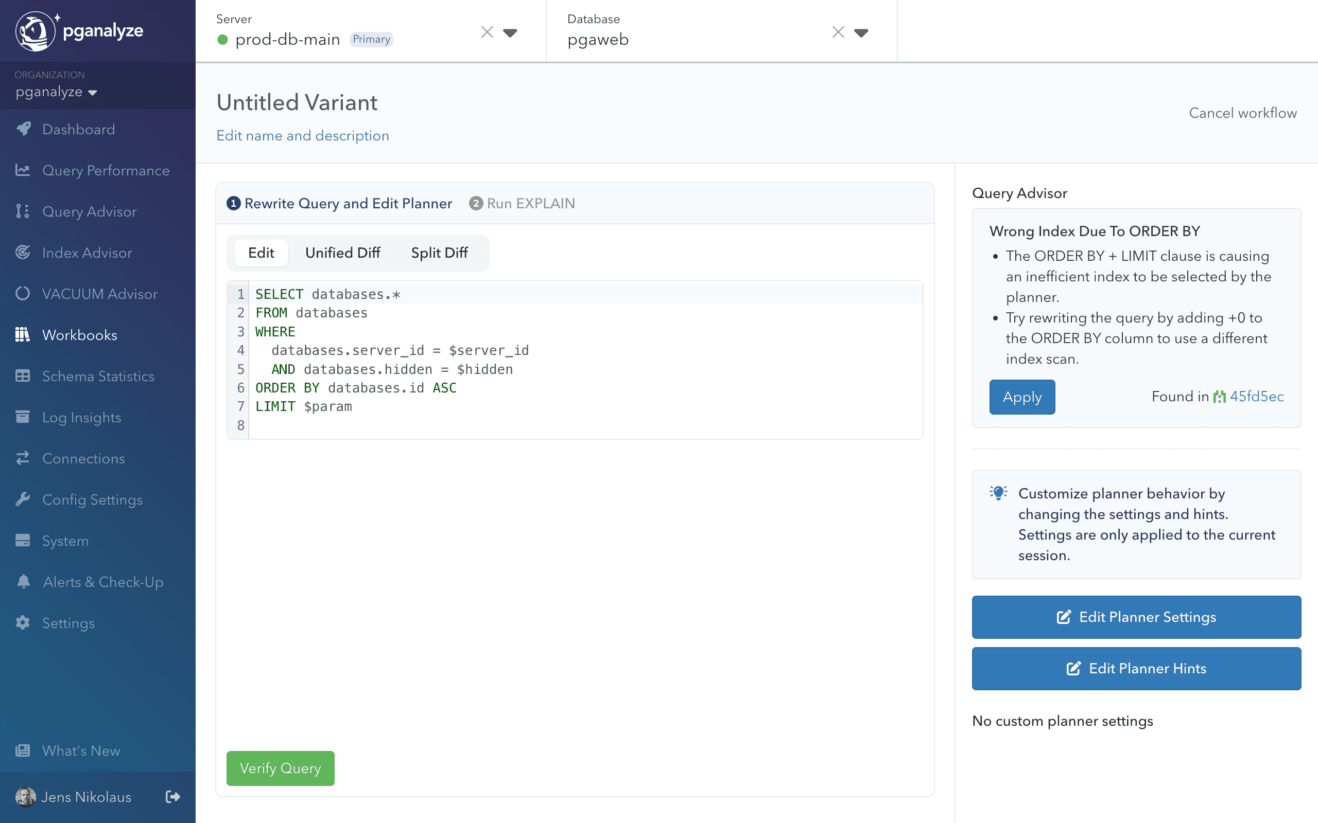Clear the selected prod-db-main server

(487, 32)
